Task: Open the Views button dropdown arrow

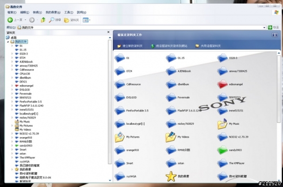Action: tap(90, 20)
